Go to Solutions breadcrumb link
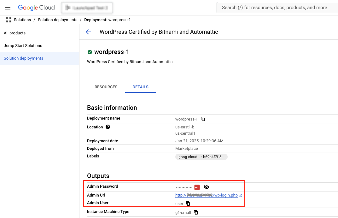Screen dimensions: 338x218 pyautogui.click(x=22, y=20)
